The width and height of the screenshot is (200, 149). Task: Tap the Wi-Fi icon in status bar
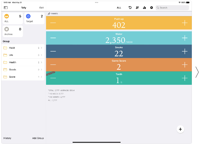coord(179,2)
